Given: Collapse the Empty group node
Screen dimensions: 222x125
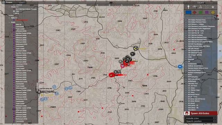Looking at the screenshot, I should 9,22.
